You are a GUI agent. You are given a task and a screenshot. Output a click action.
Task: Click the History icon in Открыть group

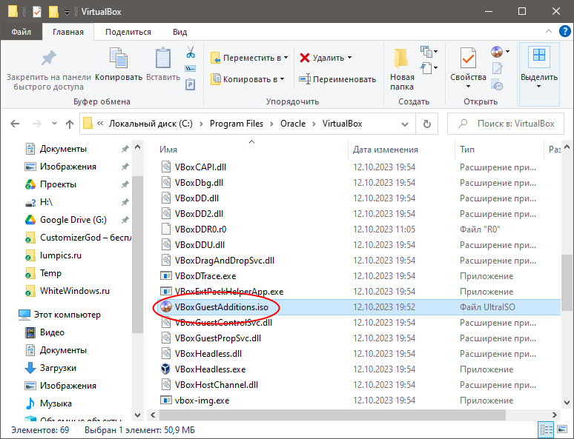point(497,85)
